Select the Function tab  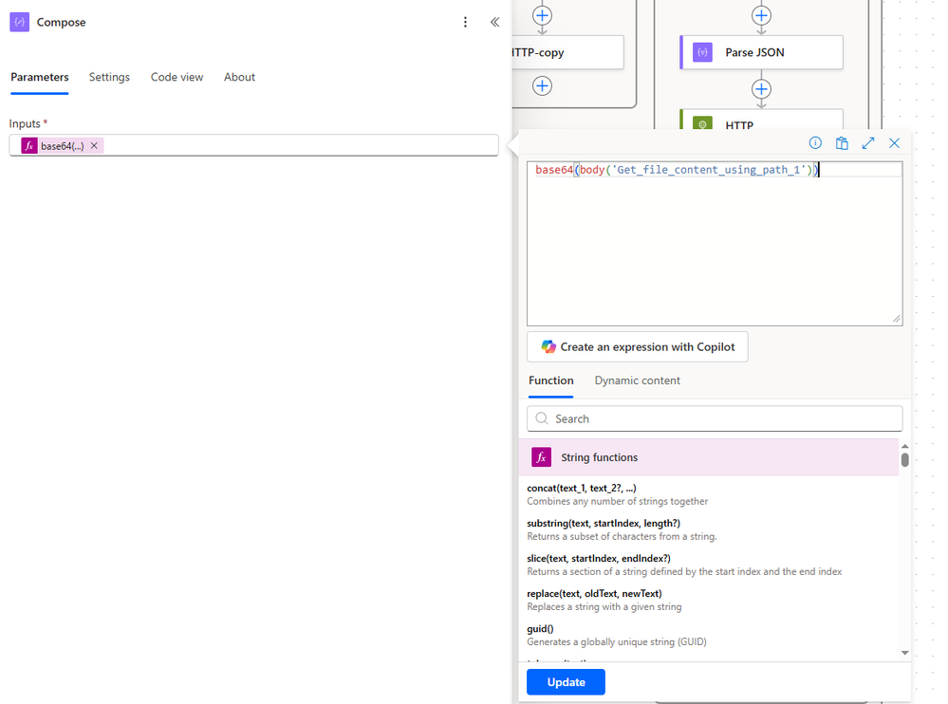(x=550, y=380)
